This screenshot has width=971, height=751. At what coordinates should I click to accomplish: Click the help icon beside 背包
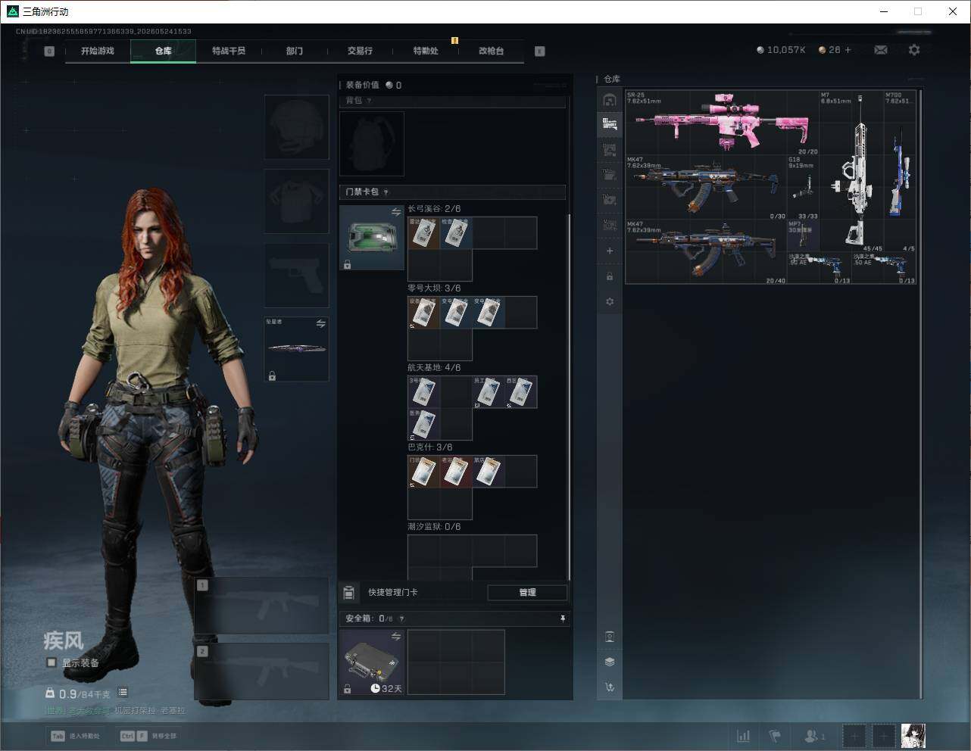pyautogui.click(x=369, y=101)
